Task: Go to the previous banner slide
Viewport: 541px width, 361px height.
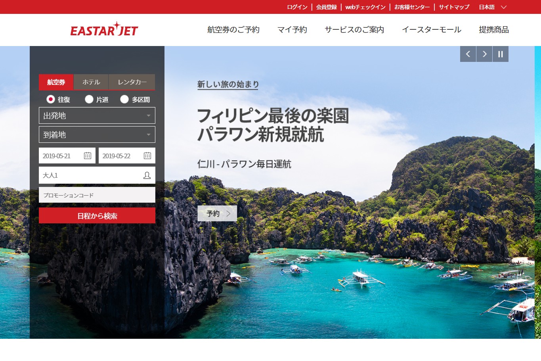Action: 468,54
